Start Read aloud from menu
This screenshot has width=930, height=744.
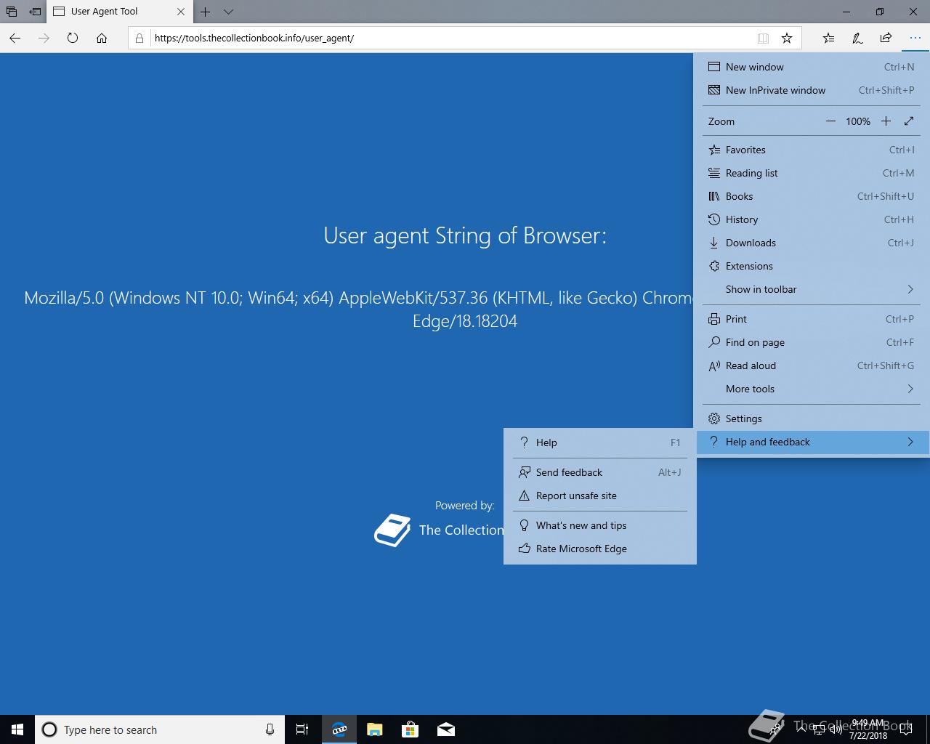tap(812, 365)
